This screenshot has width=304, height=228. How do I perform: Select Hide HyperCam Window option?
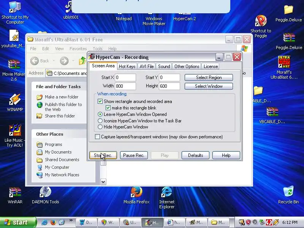(100, 127)
